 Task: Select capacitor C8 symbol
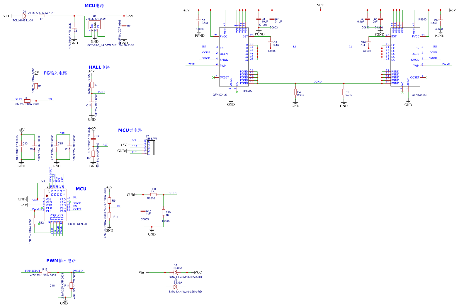coord(74,28)
